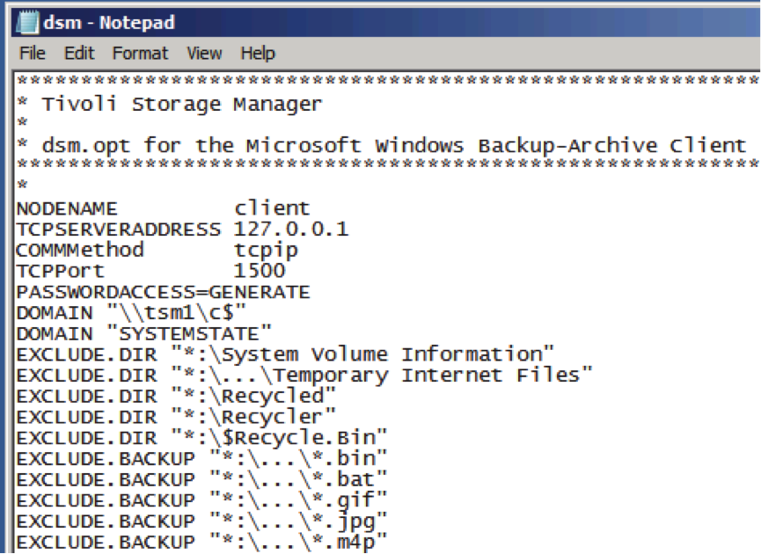Place cursor in the NODENAME client line

(163, 208)
